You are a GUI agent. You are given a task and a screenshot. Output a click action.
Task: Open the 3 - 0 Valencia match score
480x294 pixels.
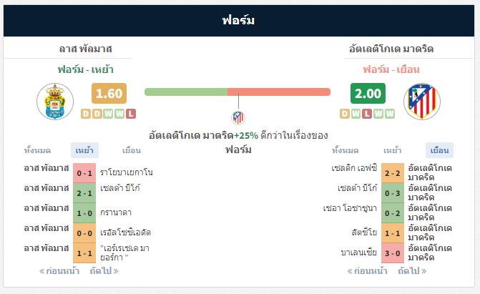(393, 253)
